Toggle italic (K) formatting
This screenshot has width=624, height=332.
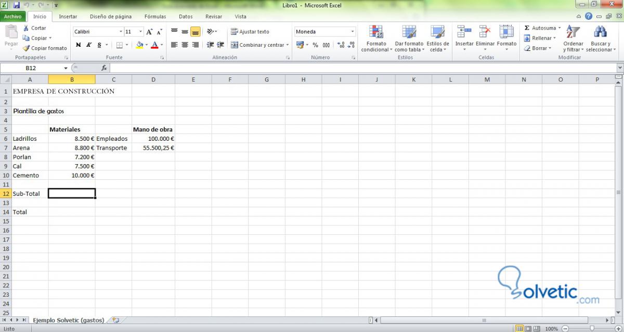89,45
